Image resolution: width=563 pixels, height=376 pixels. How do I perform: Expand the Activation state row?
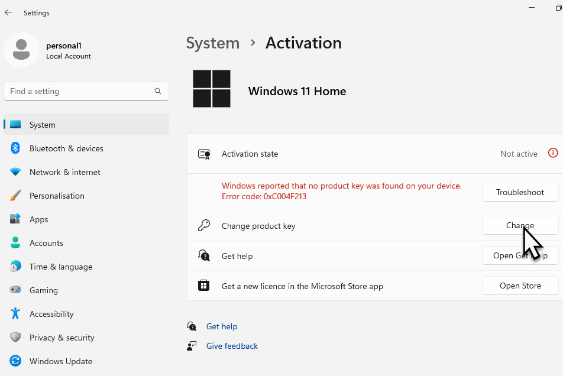(x=375, y=154)
